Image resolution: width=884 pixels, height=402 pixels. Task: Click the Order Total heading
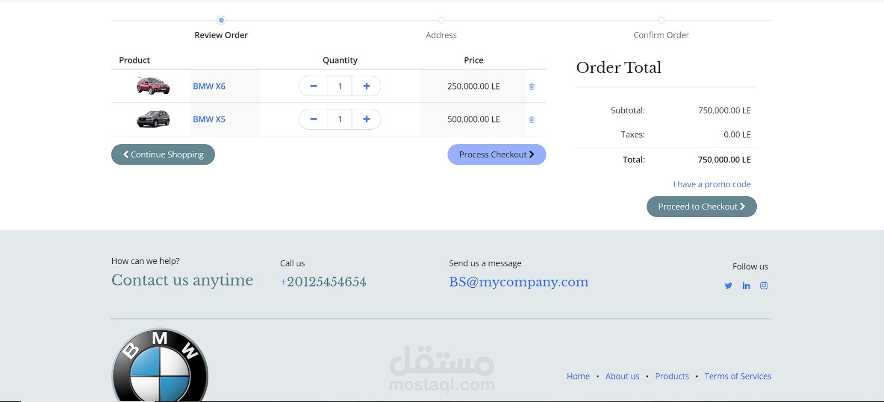point(619,67)
